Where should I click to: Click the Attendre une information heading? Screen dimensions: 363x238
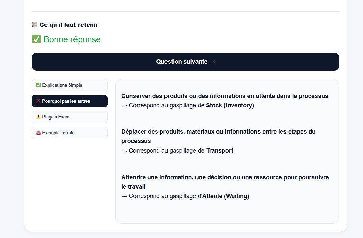pos(225,182)
